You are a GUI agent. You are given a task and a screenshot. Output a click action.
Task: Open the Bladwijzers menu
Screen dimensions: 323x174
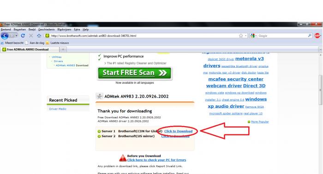pos(64,29)
